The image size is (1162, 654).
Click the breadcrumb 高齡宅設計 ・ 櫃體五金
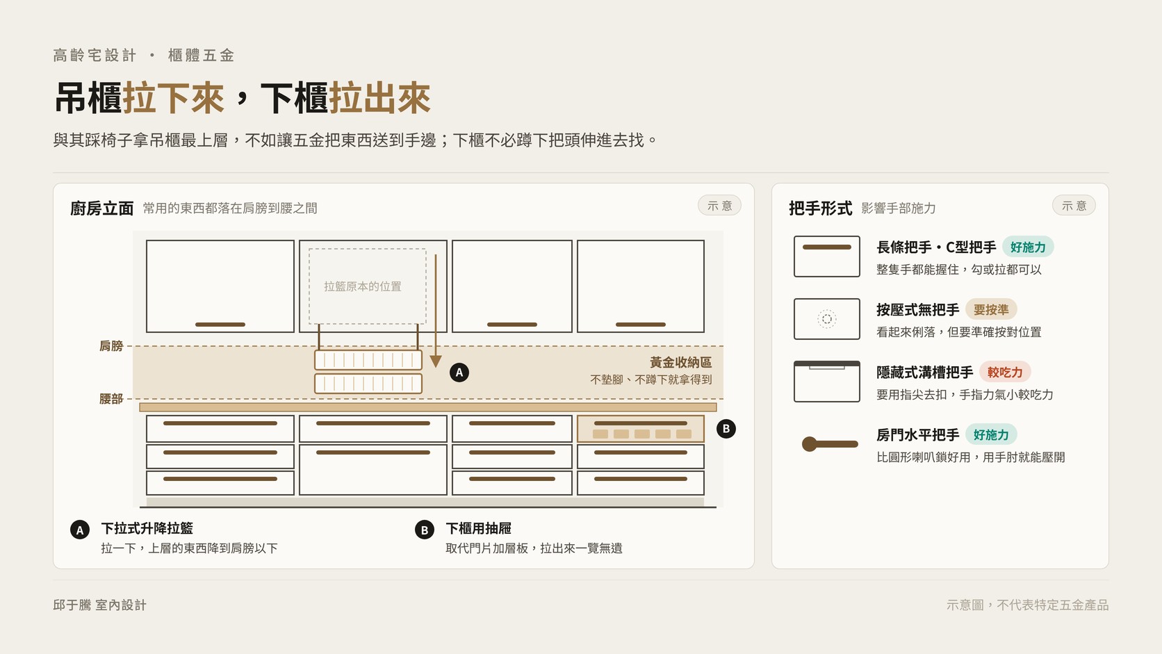coord(144,56)
